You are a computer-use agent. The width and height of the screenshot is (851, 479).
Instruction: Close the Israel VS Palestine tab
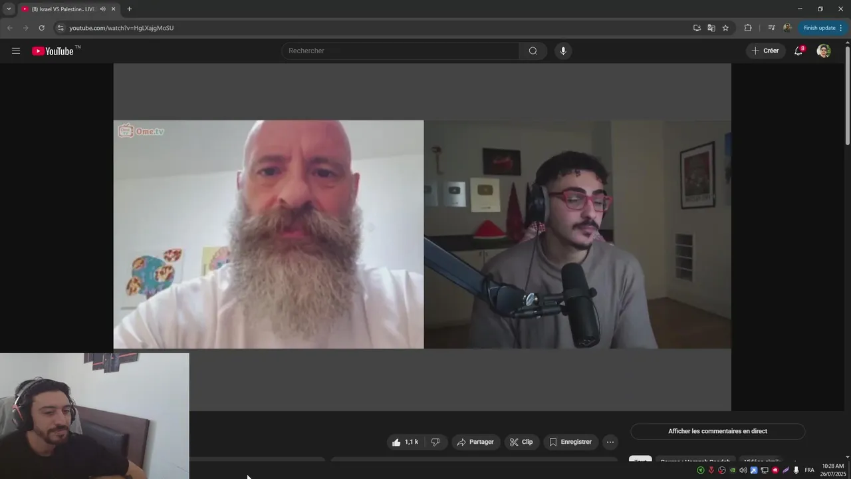click(114, 9)
